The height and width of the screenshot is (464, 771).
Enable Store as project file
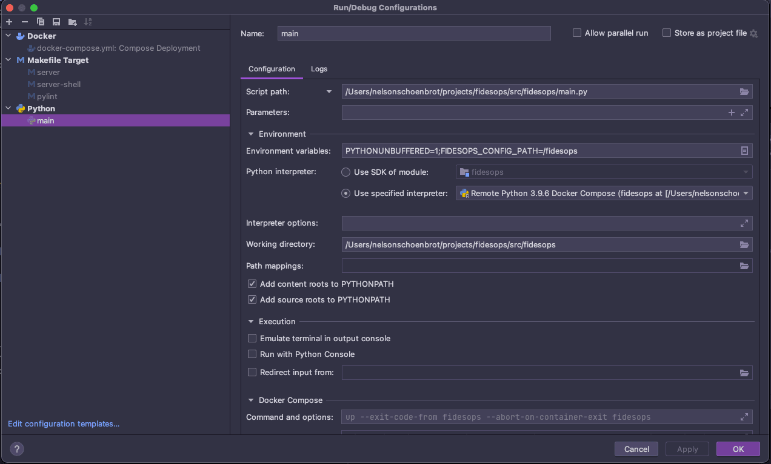pos(667,33)
